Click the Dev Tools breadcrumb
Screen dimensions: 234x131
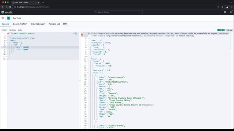pos(17,18)
